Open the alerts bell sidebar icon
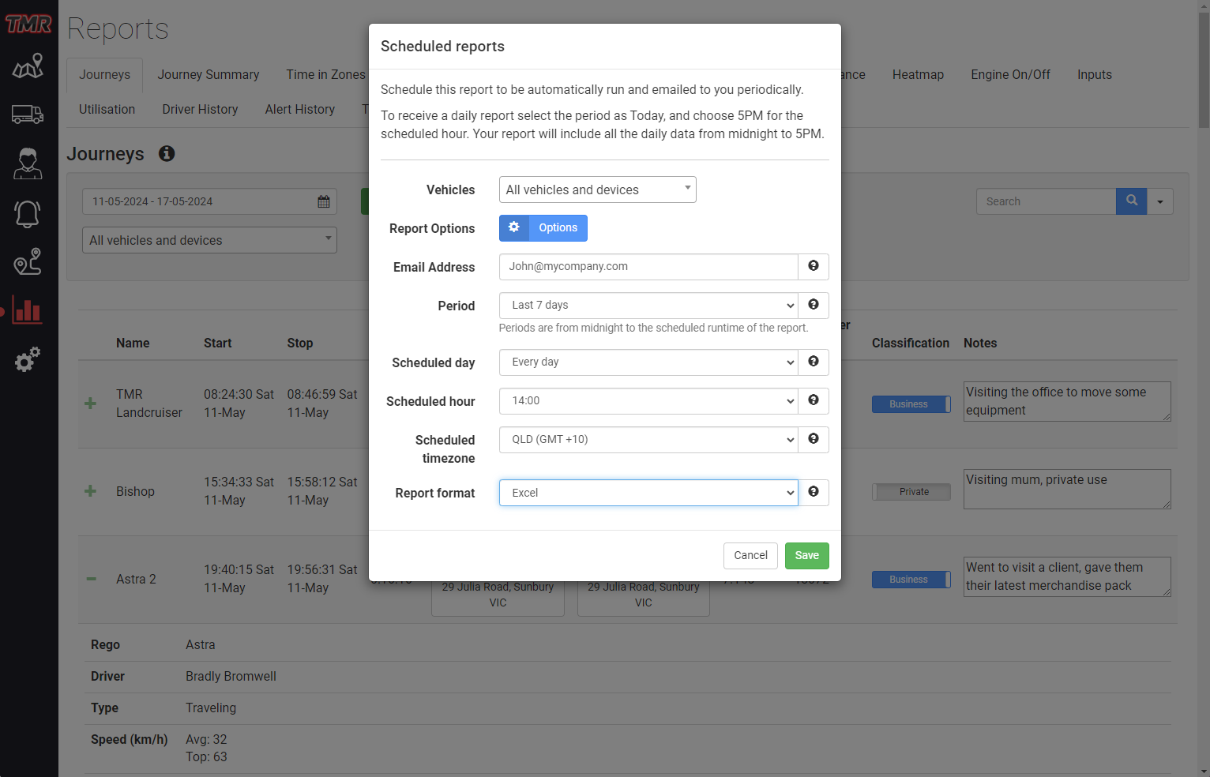This screenshot has height=777, width=1210. click(28, 213)
